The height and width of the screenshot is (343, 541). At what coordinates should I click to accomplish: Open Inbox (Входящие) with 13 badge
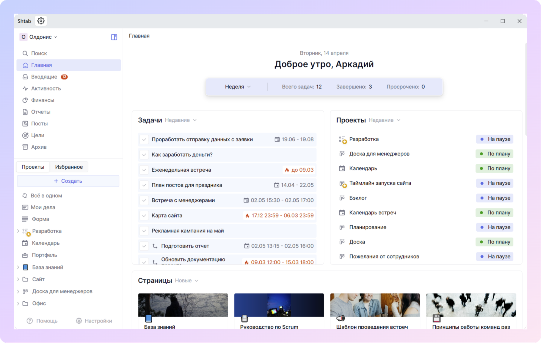tap(45, 77)
